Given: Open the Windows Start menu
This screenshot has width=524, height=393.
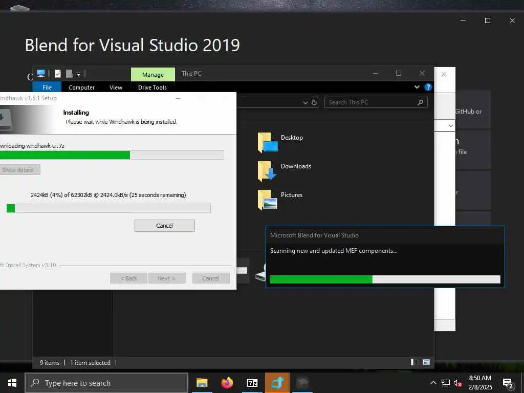Looking at the screenshot, I should (x=12, y=383).
